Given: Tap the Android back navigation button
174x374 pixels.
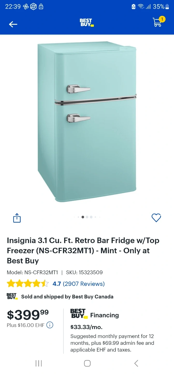Looking at the screenshot, I should tap(136, 363).
